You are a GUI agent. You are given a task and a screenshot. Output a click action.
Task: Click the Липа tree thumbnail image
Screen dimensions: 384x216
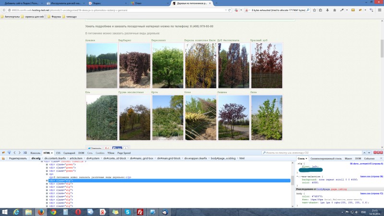coord(266,118)
